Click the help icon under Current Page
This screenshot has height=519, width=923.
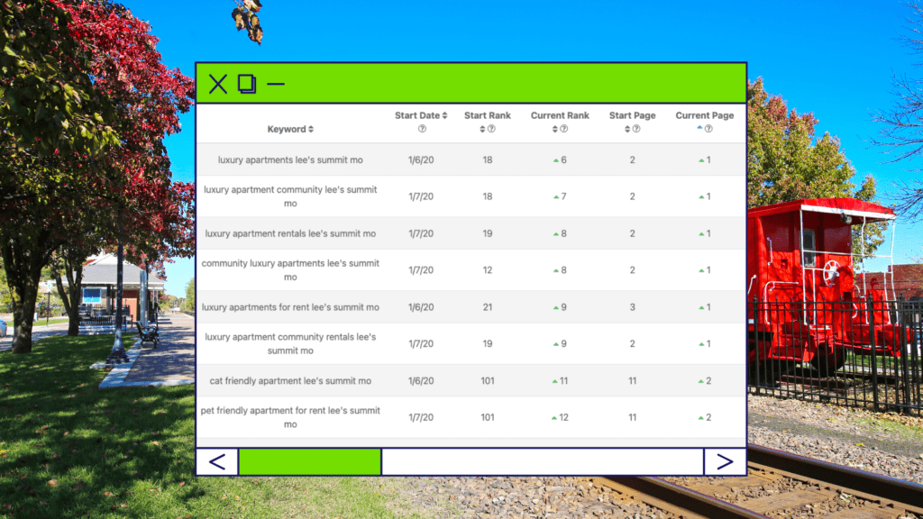(x=709, y=129)
